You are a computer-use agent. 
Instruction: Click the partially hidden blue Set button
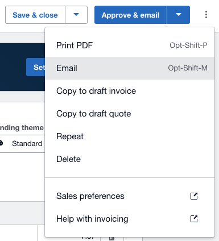point(36,67)
